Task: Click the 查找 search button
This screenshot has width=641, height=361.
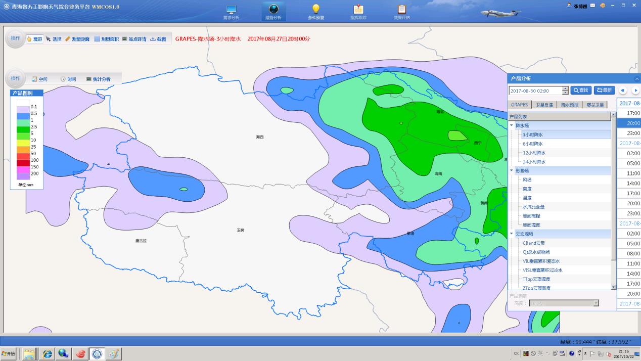Action: click(x=580, y=91)
